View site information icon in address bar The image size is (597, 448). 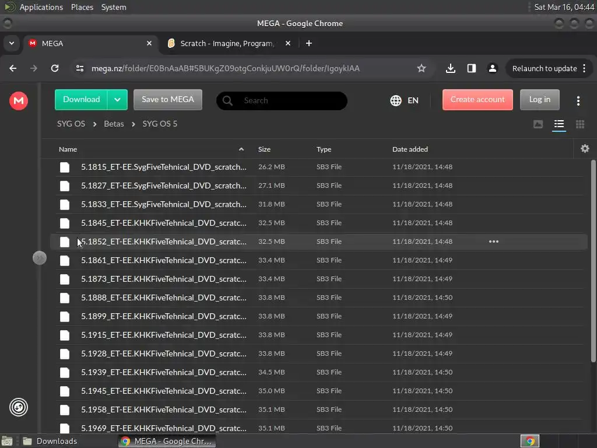pyautogui.click(x=80, y=69)
